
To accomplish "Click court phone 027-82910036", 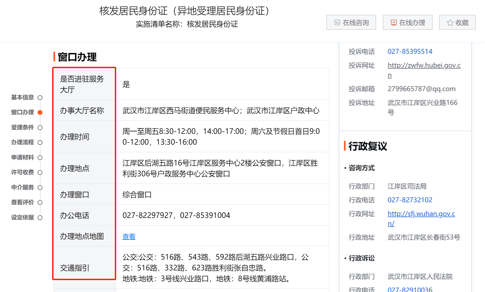I will click(x=410, y=289).
